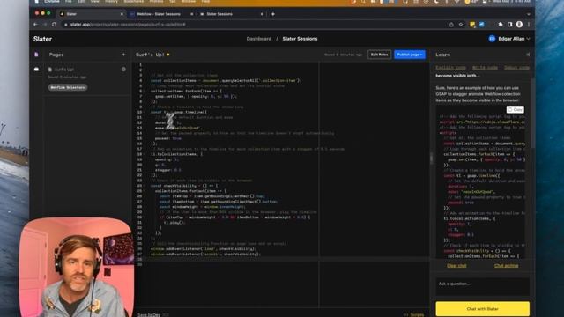Collapse the Learn panel with arrow icon
The image size is (564, 317).
(528, 55)
